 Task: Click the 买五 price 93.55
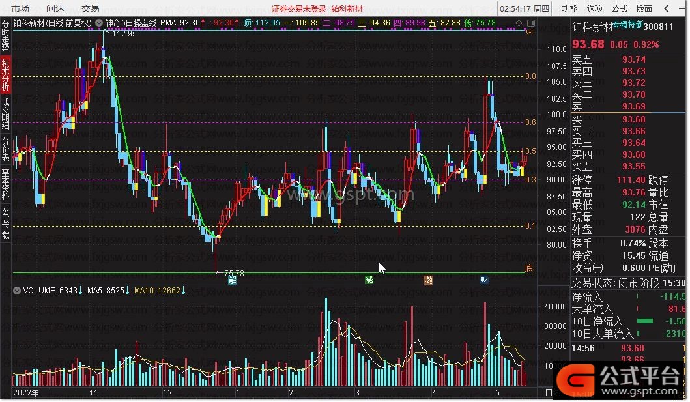(634, 166)
